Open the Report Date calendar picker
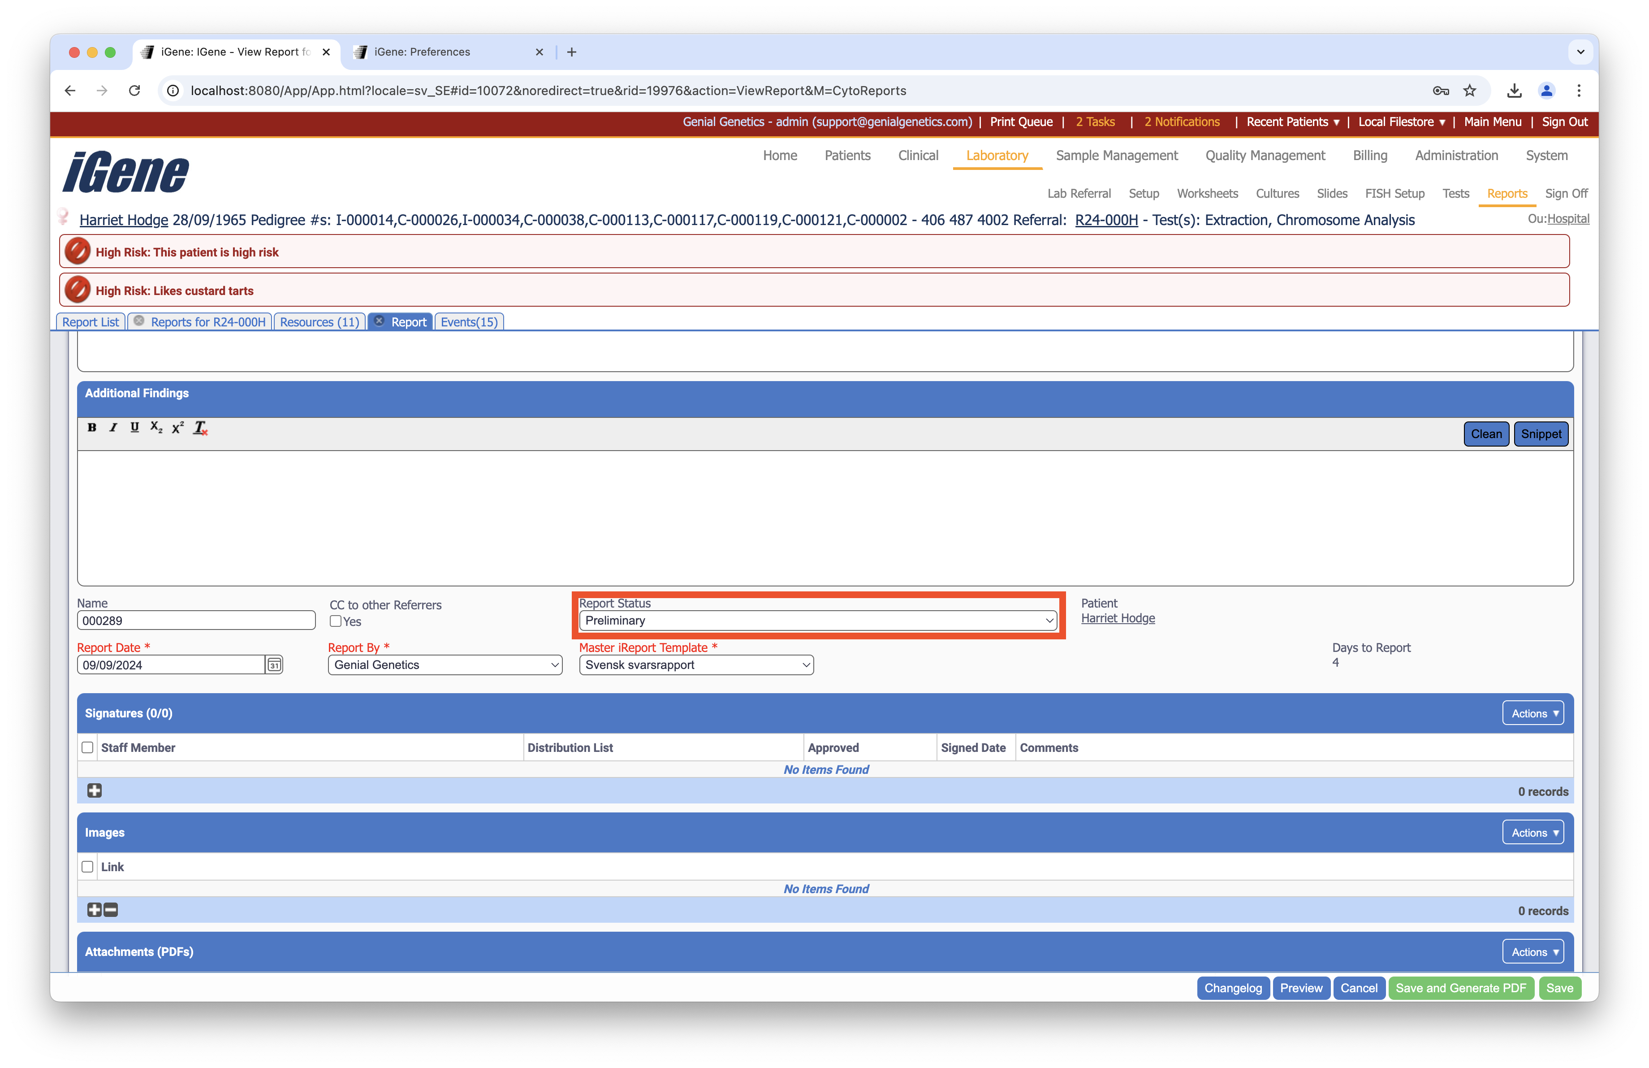Viewport: 1649px width, 1068px height. click(274, 665)
